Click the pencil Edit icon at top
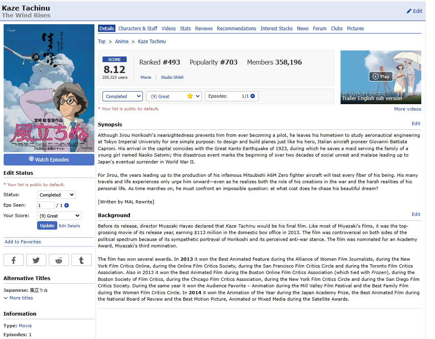Image resolution: width=435 pixels, height=339 pixels. point(414,11)
